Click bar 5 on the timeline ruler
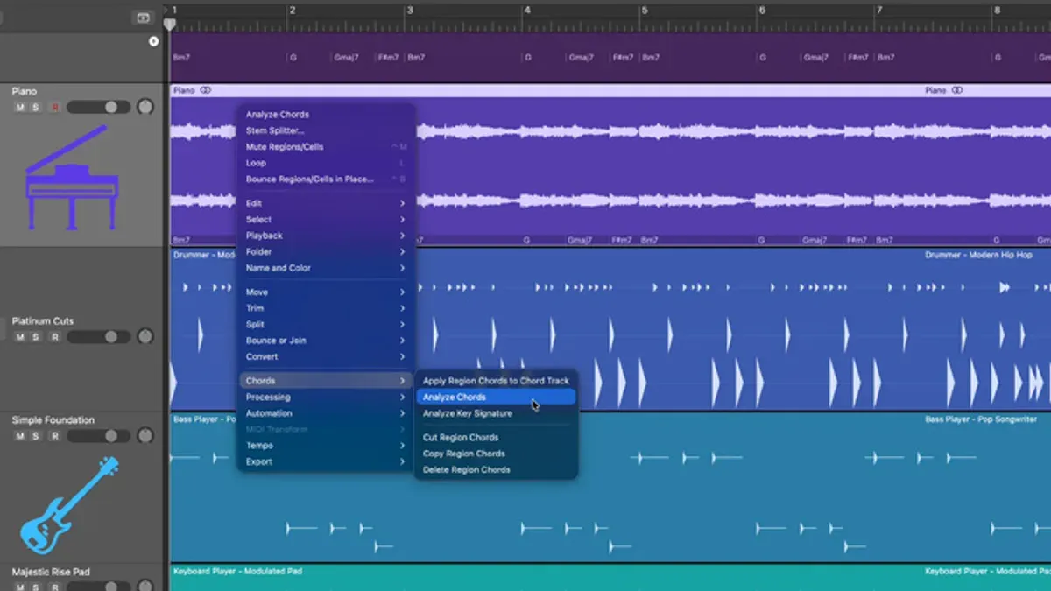This screenshot has height=591, width=1051. (x=645, y=11)
